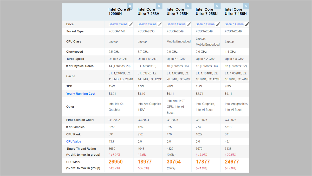Remove Intel Core Ultra 7 155H column
The image size is (312, 176).
coord(246,6)
